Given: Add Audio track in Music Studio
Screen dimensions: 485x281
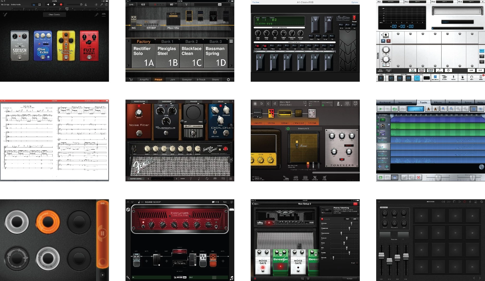Looking at the screenshot, I should 387,167.
